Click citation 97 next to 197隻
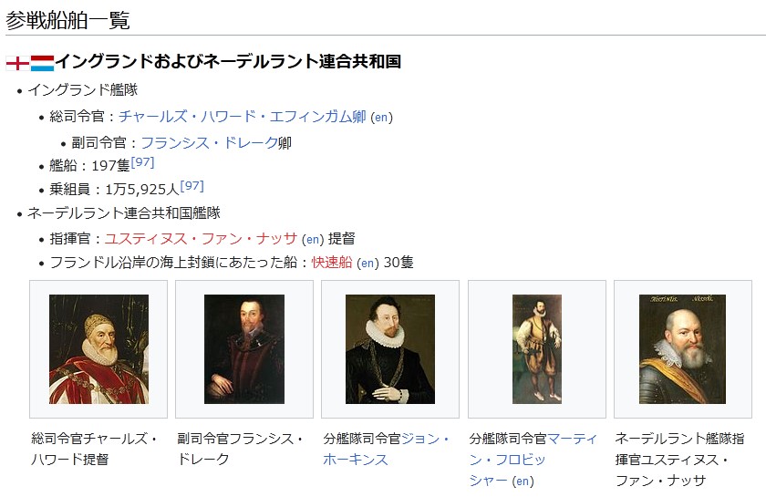 point(142,162)
